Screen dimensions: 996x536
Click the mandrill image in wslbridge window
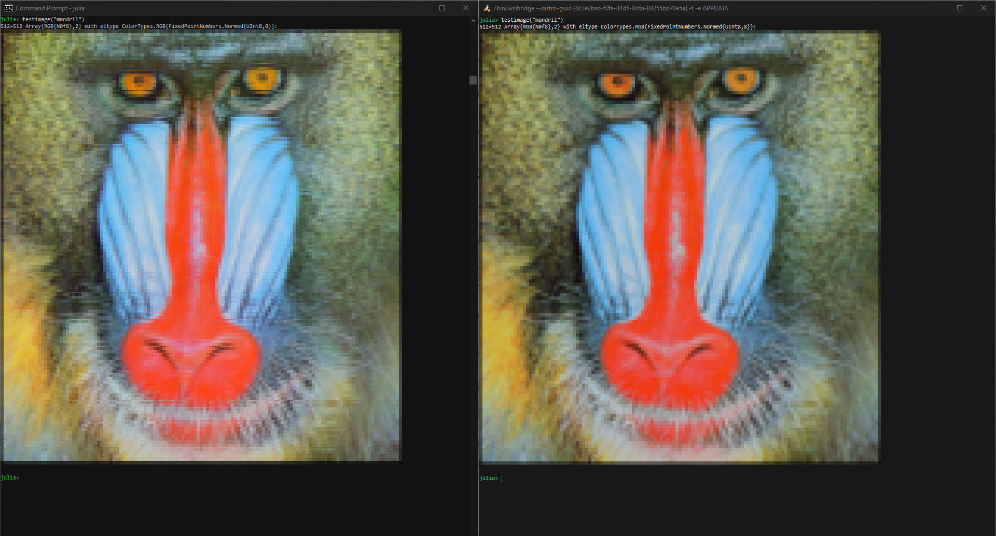[680, 247]
